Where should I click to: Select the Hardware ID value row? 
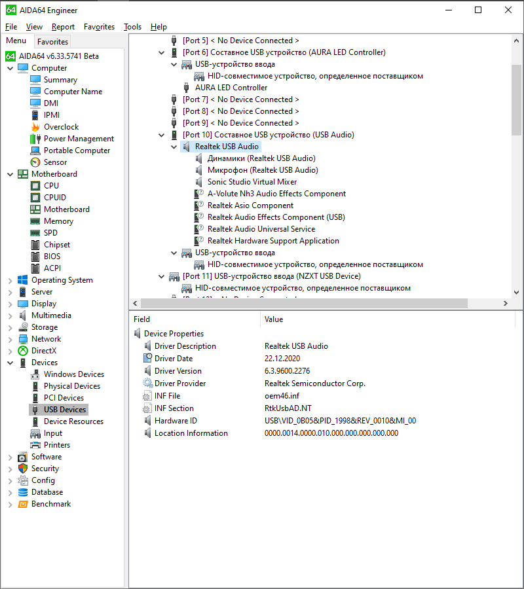(x=340, y=421)
